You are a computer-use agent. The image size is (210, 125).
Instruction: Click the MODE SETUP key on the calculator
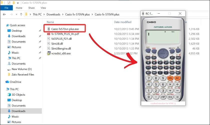[172, 51]
